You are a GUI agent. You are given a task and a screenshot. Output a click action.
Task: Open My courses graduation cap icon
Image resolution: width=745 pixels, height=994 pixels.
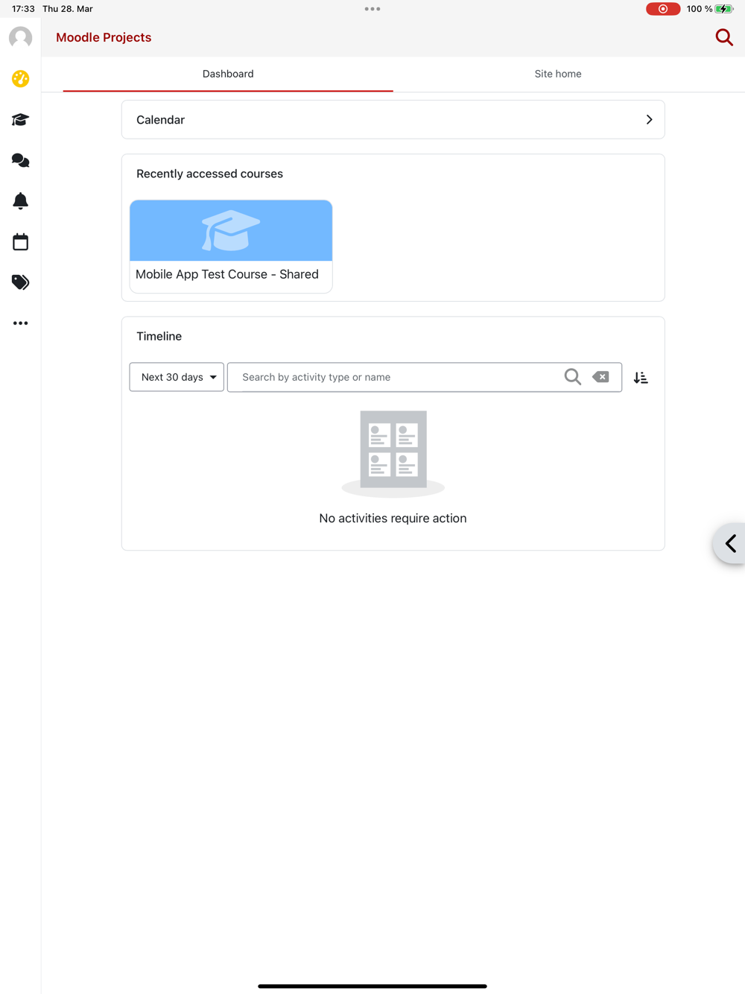click(20, 119)
